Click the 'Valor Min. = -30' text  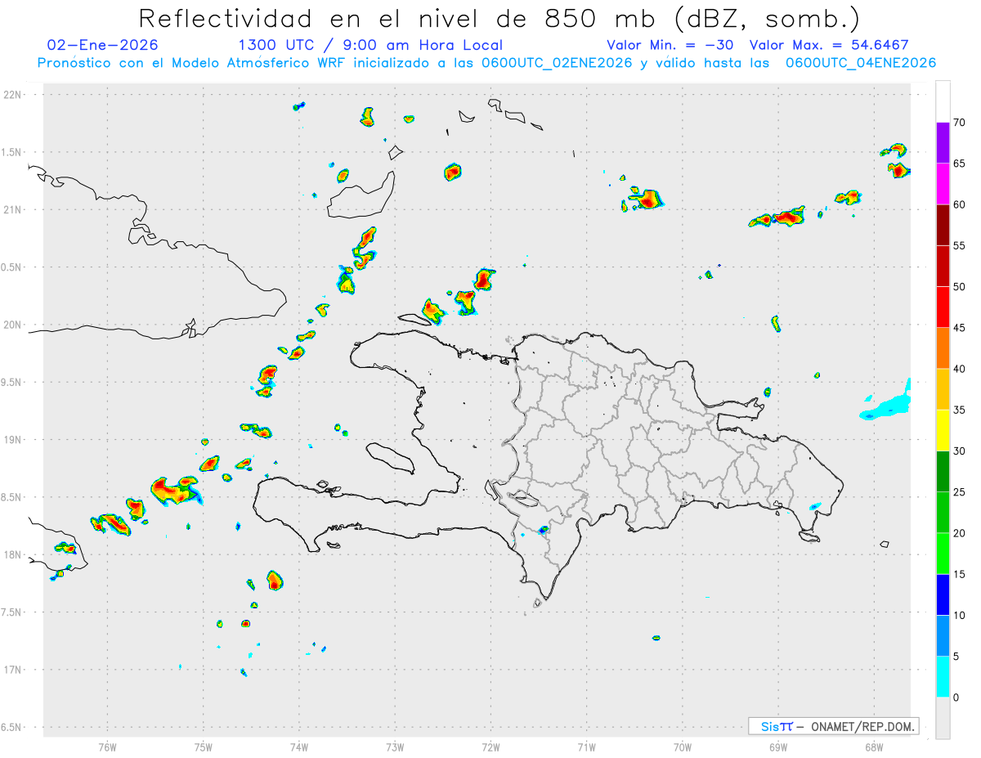click(x=670, y=45)
